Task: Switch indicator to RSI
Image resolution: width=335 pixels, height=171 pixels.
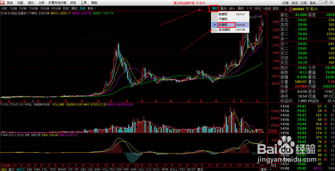Action: click(119, 169)
